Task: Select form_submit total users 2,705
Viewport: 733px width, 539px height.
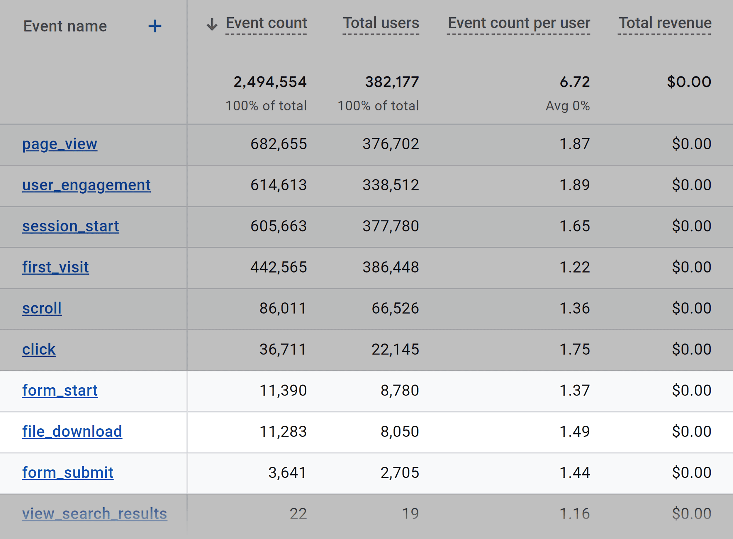Action: tap(400, 473)
